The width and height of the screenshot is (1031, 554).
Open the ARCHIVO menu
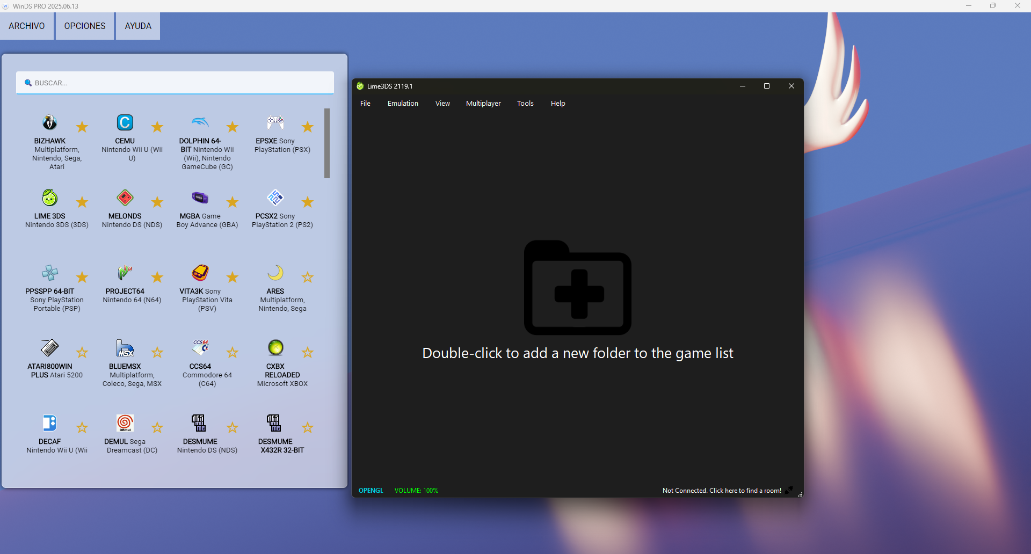[x=27, y=26]
